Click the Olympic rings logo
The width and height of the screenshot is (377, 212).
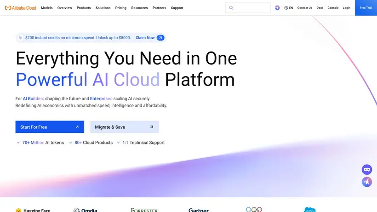pos(254,209)
